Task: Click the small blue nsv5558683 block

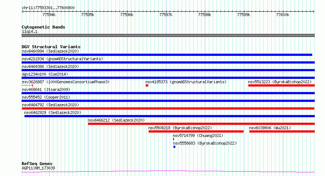Action: [x=174, y=147]
